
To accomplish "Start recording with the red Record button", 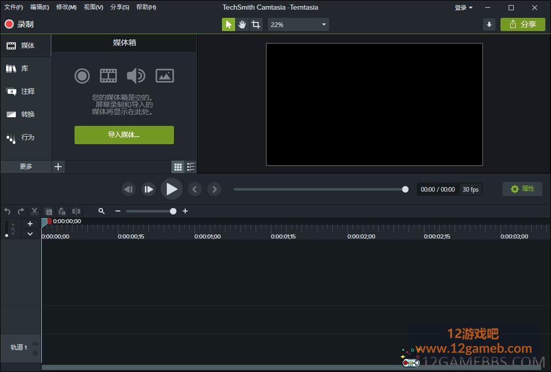I will pyautogui.click(x=19, y=24).
